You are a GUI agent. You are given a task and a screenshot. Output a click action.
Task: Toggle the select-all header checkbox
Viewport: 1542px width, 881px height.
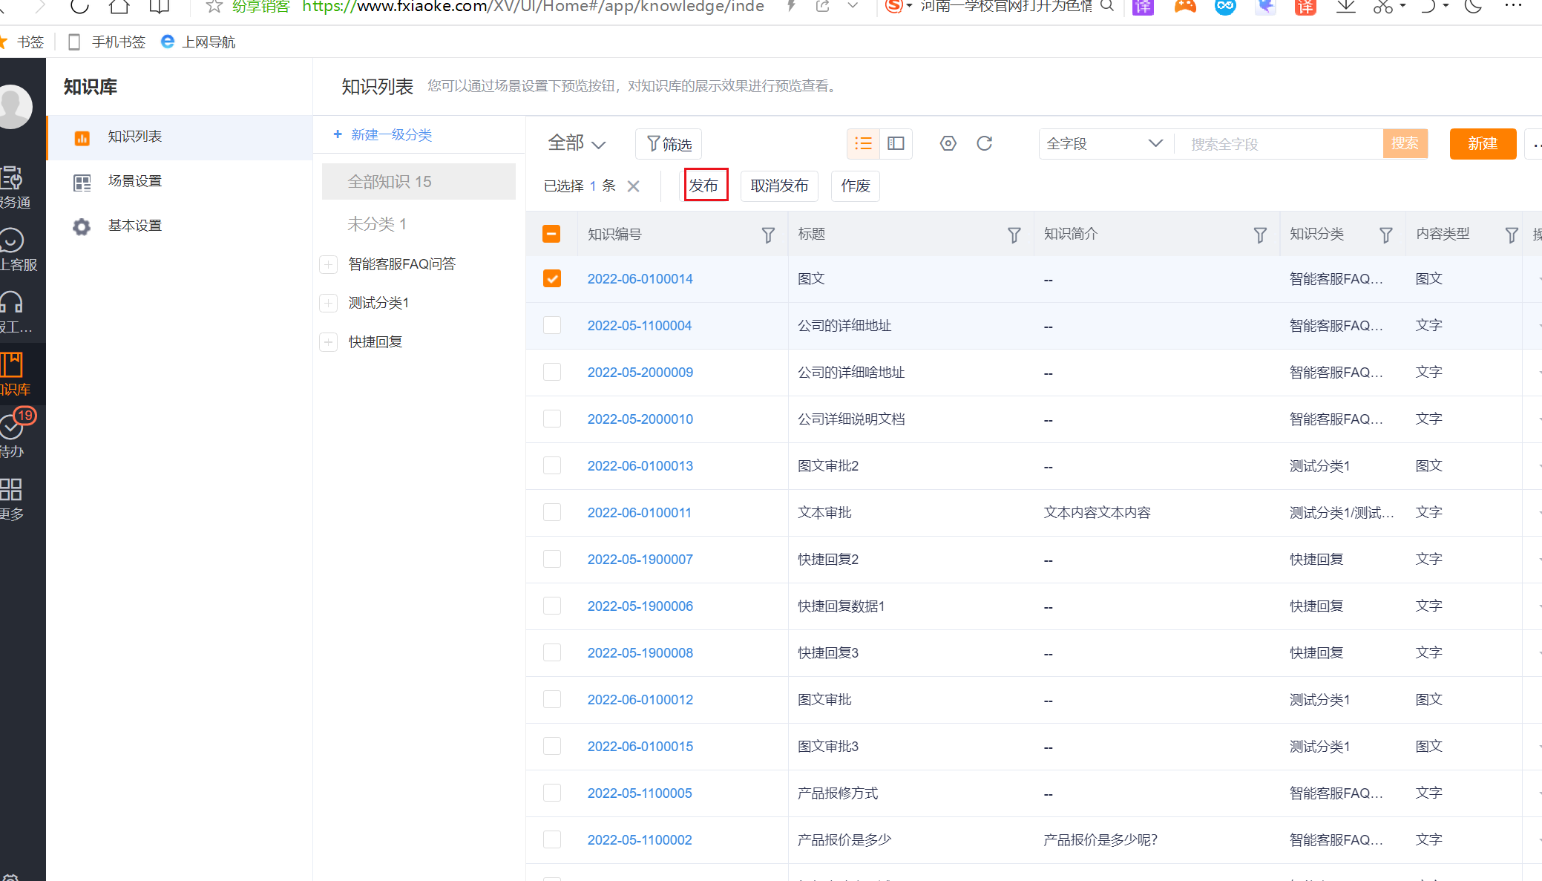pos(551,234)
